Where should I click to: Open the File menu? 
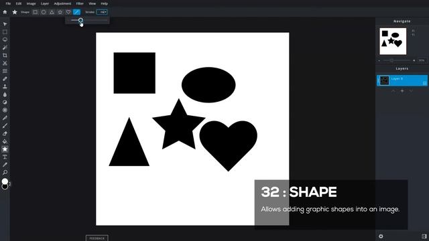[x=8, y=3]
